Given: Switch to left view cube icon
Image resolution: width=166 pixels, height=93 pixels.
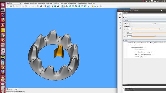Looking at the screenshot, I should pyautogui.click(x=85, y=6).
